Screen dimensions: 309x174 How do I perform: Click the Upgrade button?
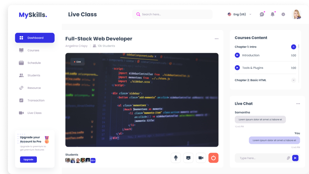(28, 159)
